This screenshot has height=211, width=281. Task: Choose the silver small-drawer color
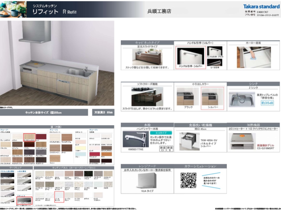coord(213,98)
